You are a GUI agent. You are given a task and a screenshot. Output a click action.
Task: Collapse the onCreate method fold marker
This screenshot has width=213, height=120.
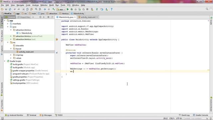61,53
